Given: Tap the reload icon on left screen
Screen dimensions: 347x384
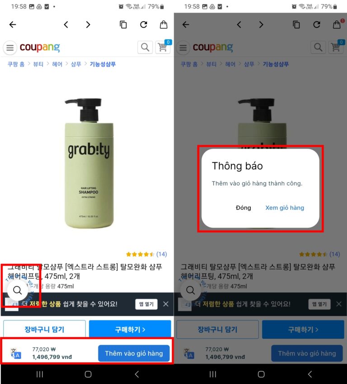Looking at the screenshot, I should [144, 24].
